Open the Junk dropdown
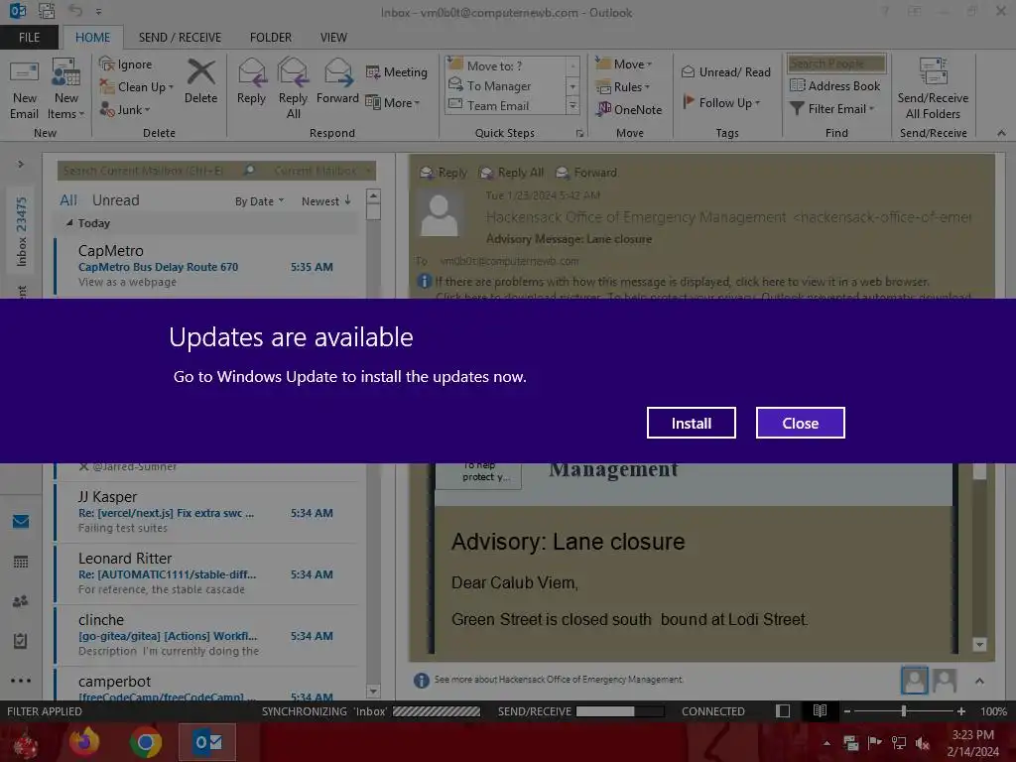This screenshot has height=762, width=1016. [125, 109]
